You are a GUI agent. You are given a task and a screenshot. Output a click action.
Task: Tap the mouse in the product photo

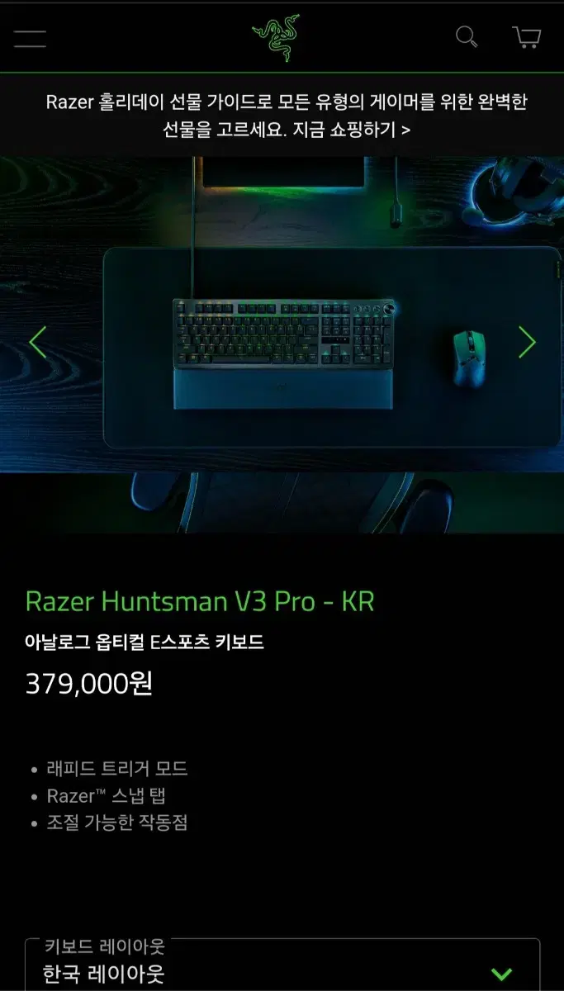tap(468, 358)
